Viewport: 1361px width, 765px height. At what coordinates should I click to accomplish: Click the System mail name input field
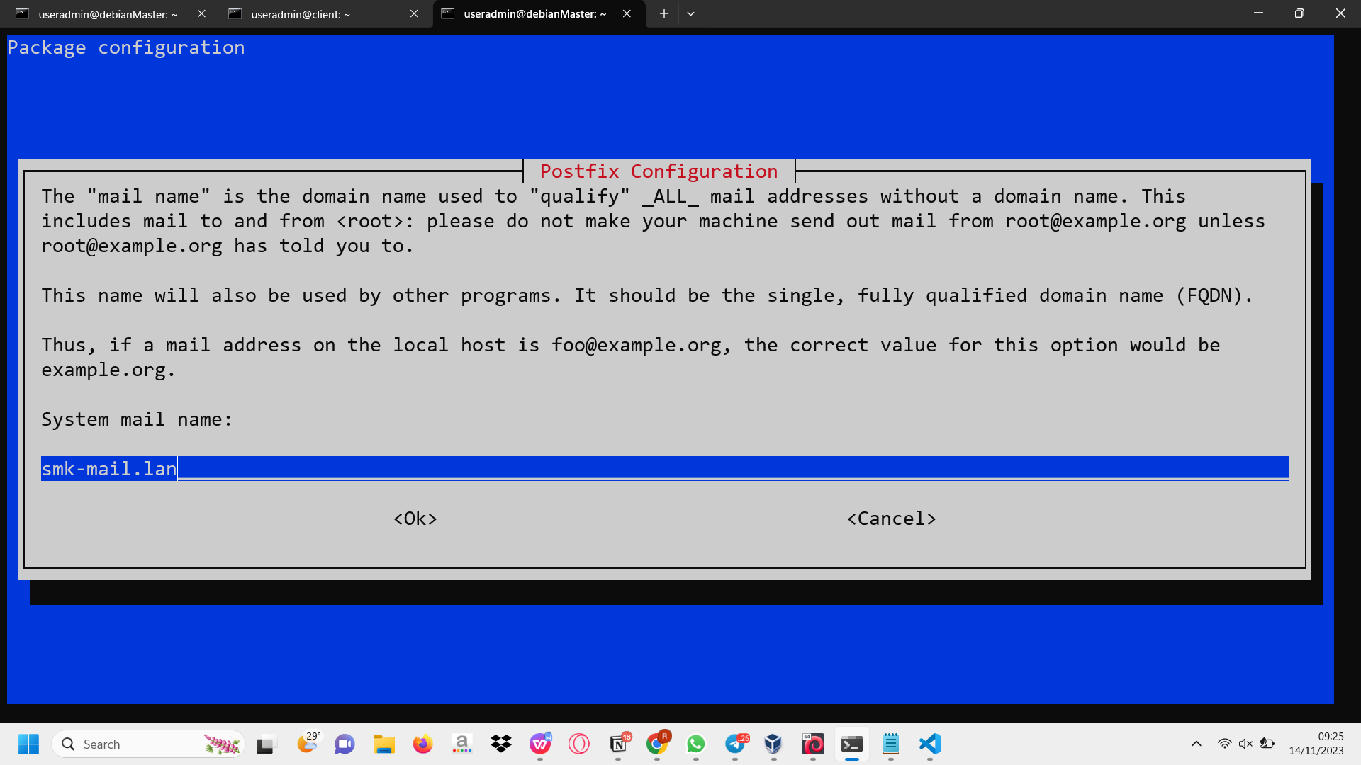tap(664, 468)
